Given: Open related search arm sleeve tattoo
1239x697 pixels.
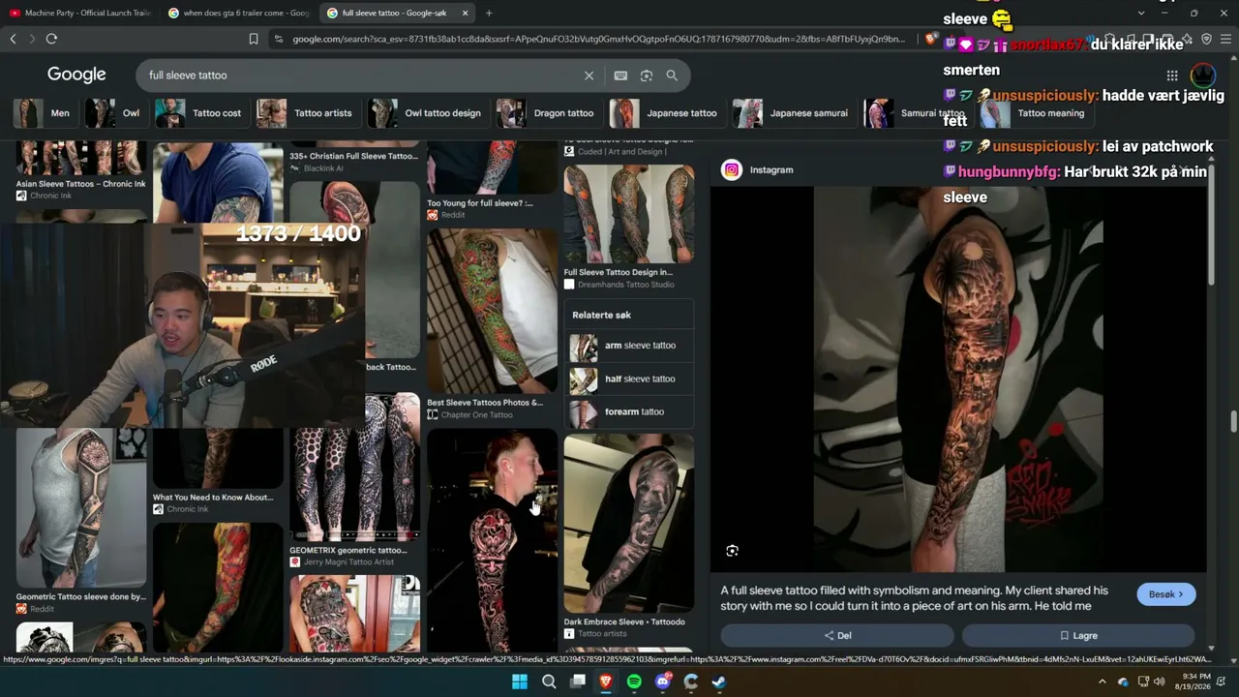Looking at the screenshot, I should click(629, 346).
